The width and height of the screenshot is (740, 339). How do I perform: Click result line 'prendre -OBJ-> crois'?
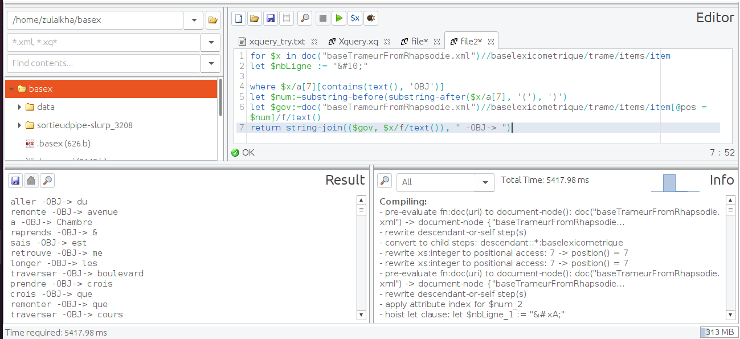(x=62, y=284)
